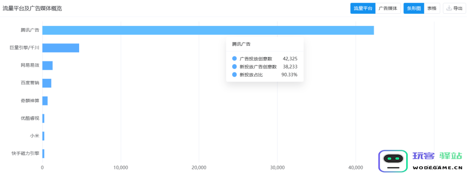Click the 90.33% value in tooltip
Image resolution: width=467 pixels, height=174 pixels.
tap(289, 75)
